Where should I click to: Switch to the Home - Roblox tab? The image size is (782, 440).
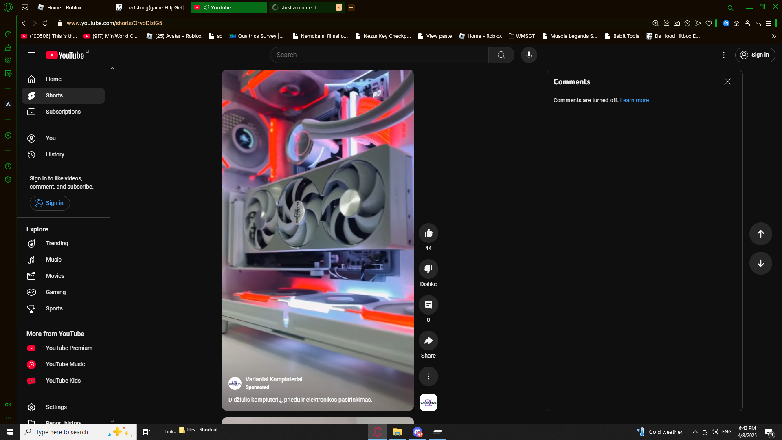click(64, 7)
